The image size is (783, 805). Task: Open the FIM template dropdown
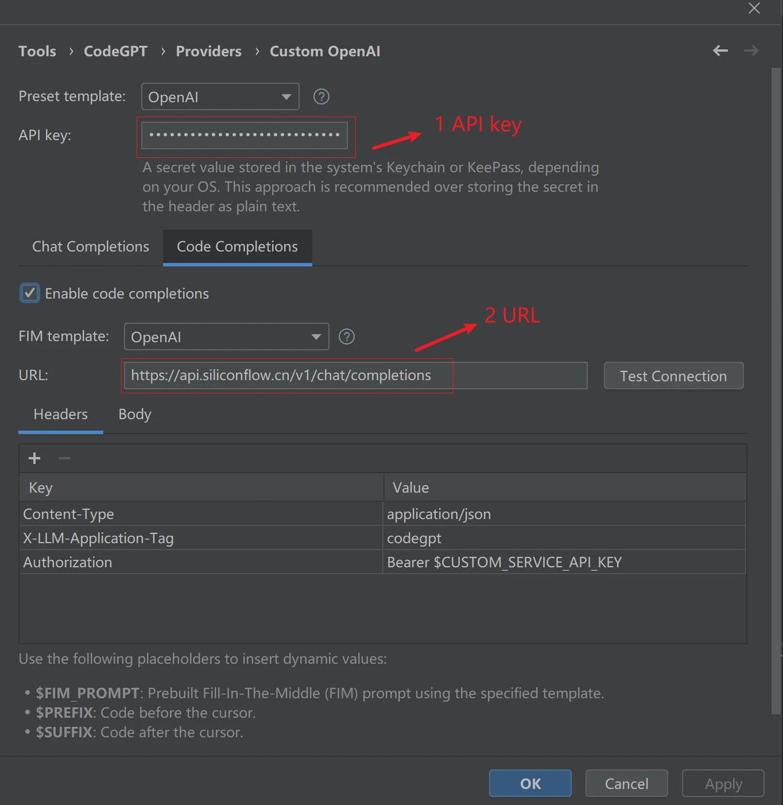pos(226,336)
